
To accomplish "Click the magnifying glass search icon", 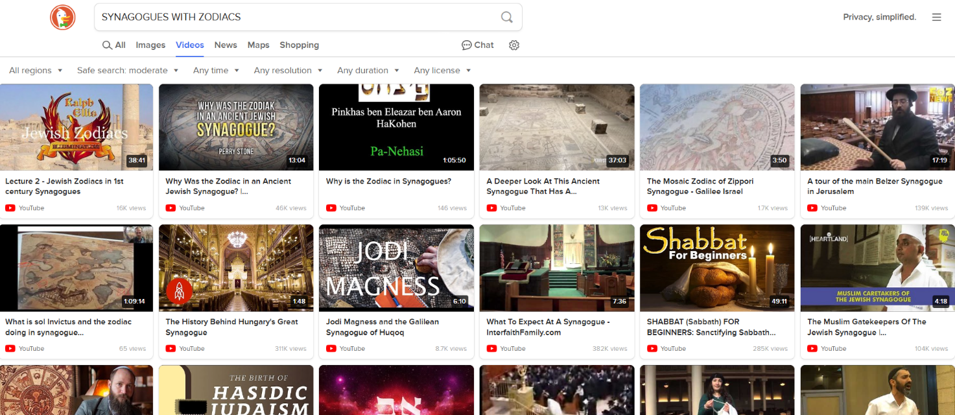I will tap(507, 18).
